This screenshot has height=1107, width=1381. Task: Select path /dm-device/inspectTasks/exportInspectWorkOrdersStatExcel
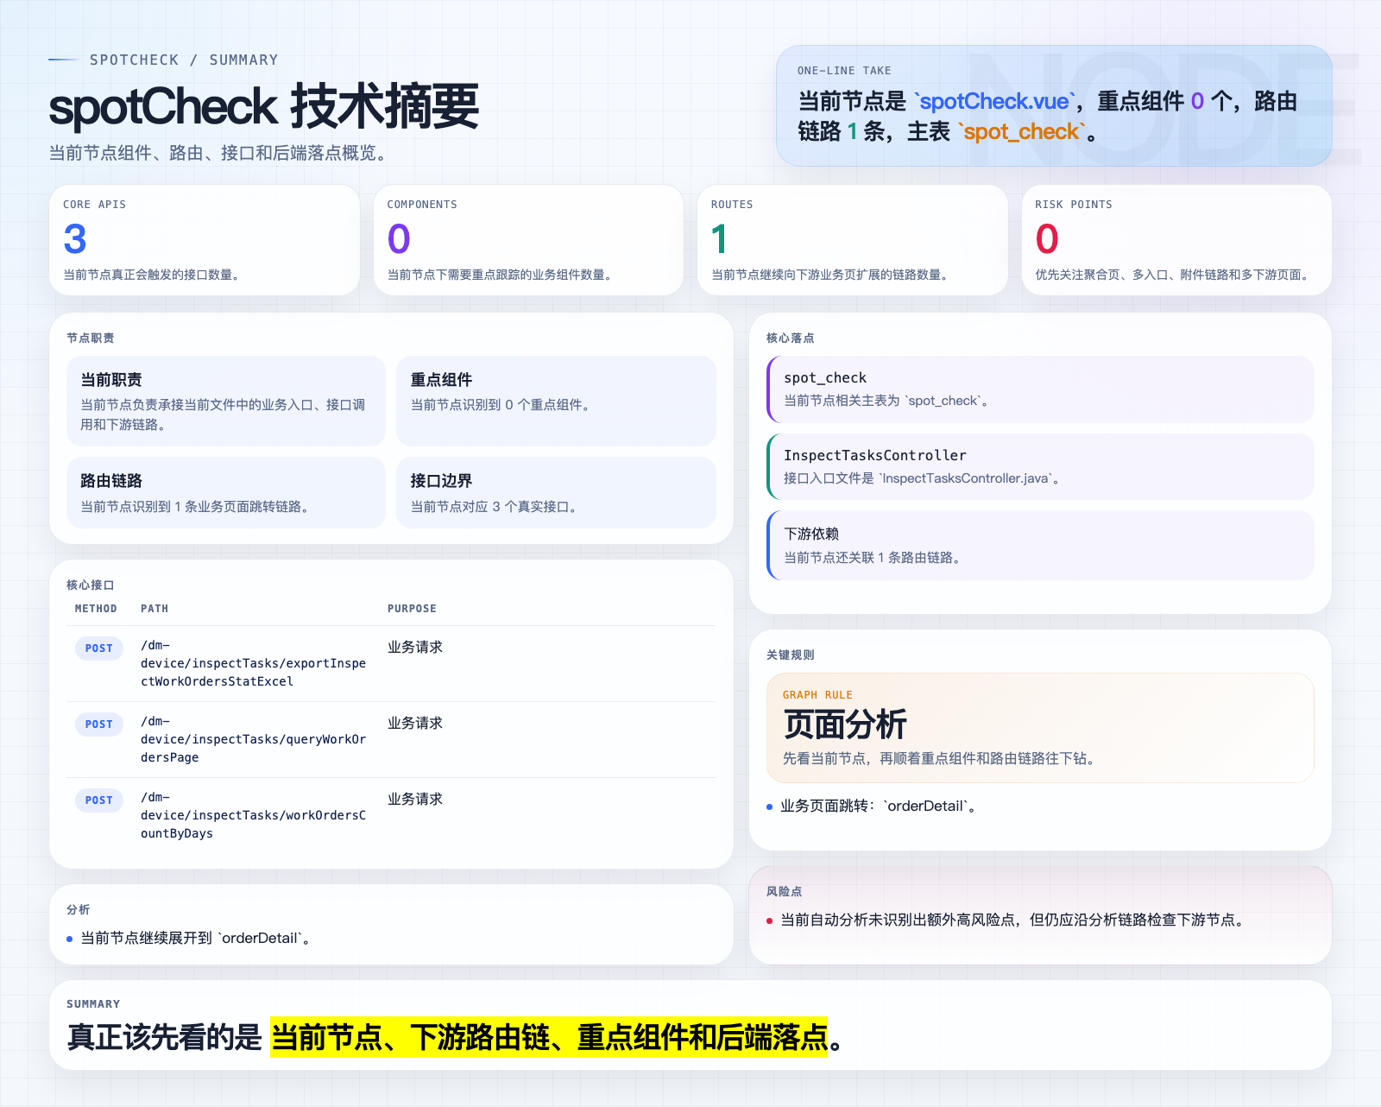click(254, 663)
